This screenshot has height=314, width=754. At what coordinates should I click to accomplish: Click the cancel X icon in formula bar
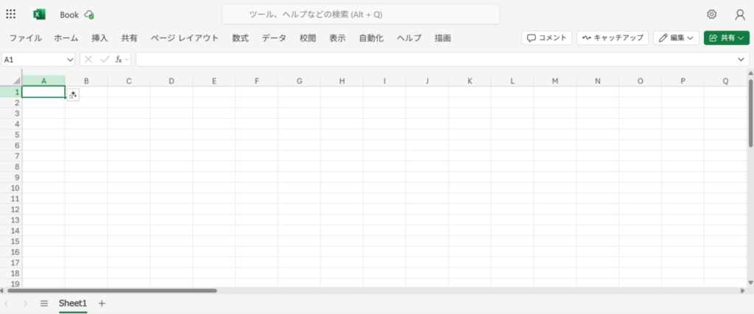(88, 59)
